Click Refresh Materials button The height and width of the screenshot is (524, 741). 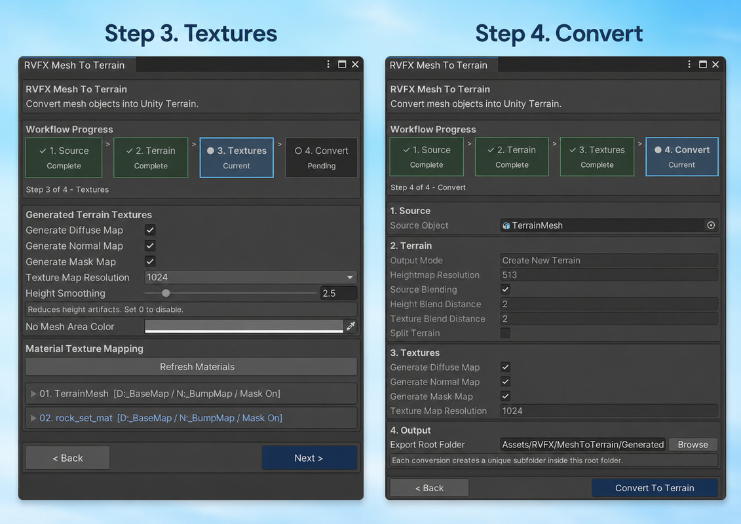pos(191,367)
